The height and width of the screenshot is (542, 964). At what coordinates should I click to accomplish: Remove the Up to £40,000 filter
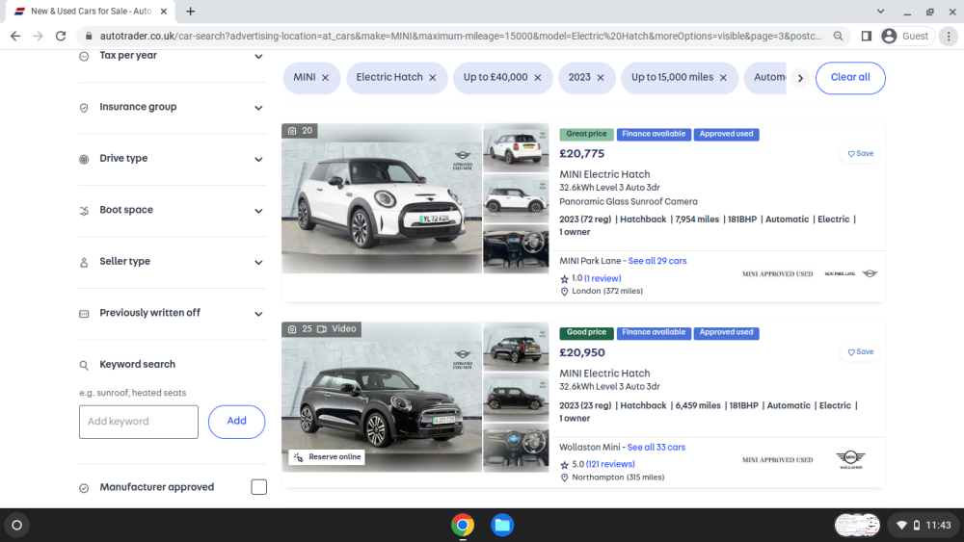click(538, 77)
